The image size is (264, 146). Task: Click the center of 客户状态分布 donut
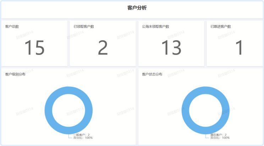[205, 110]
